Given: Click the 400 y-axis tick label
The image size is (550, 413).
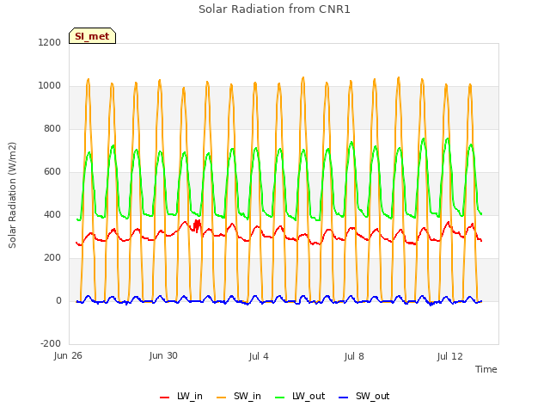Looking at the screenshot, I should click(x=52, y=214).
